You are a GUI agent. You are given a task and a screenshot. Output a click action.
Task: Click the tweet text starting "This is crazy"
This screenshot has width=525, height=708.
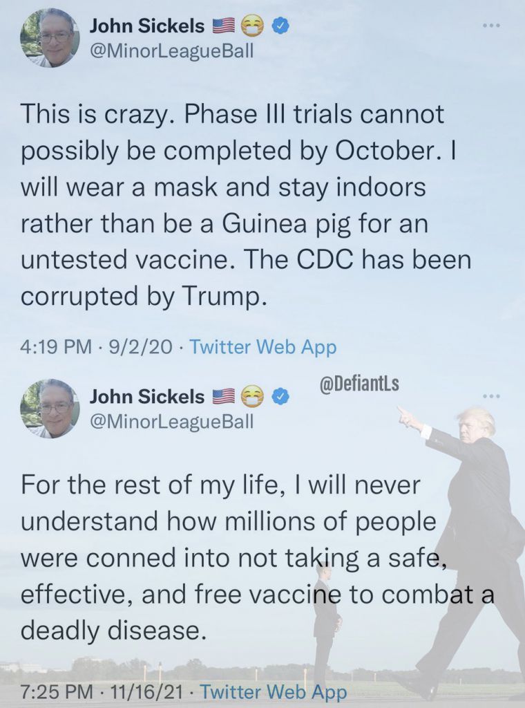pyautogui.click(x=246, y=205)
